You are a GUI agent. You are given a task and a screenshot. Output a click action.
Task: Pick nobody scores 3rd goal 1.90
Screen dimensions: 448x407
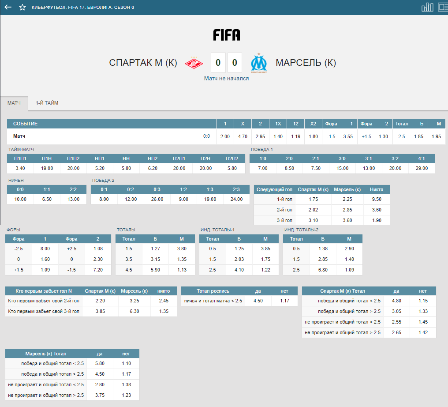tap(377, 220)
